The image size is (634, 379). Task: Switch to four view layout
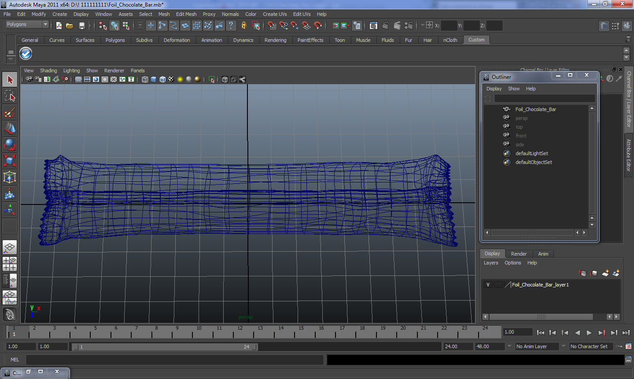pyautogui.click(x=10, y=264)
